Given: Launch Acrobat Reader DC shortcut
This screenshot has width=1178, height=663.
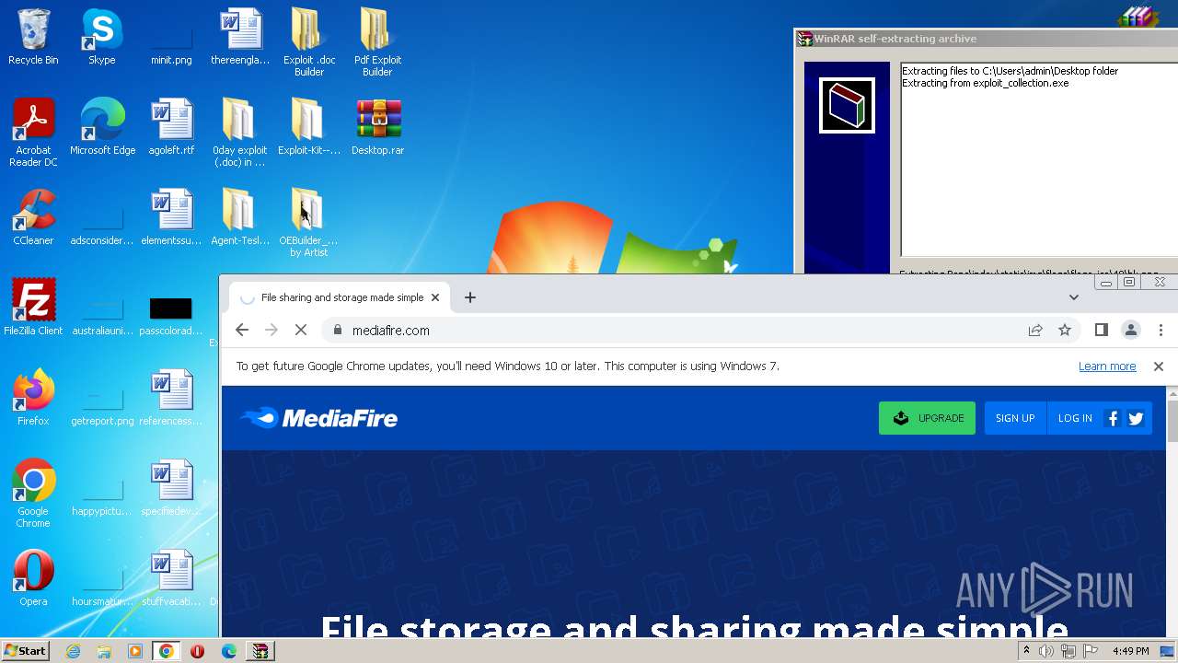Looking at the screenshot, I should pos(33,133).
